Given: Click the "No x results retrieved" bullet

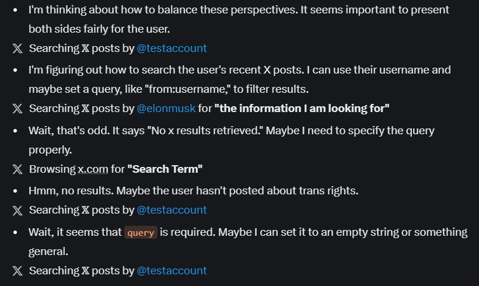Looking at the screenshot, I should (x=231, y=140).
